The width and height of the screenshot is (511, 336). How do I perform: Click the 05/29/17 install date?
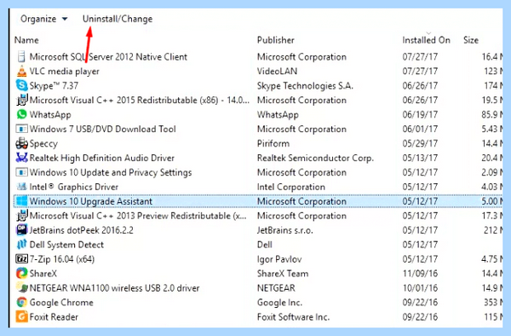420,143
